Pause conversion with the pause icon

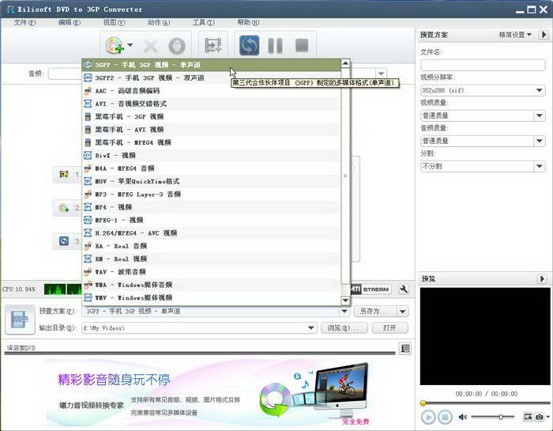[275, 46]
